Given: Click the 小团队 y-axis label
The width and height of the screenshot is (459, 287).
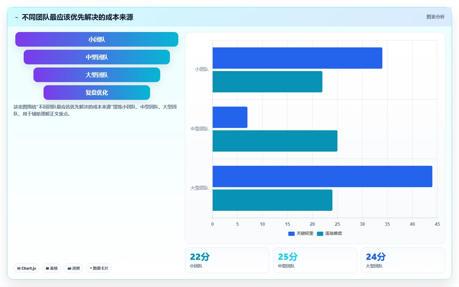Looking at the screenshot, I should pyautogui.click(x=202, y=69).
